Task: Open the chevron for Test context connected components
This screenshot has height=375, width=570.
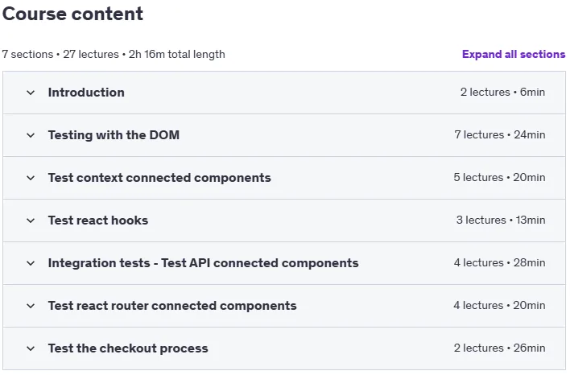Action: (x=31, y=178)
